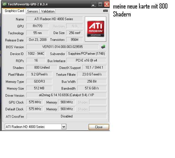Click the GPU field showing RV770
175x158 pixels.
click(x=38, y=26)
